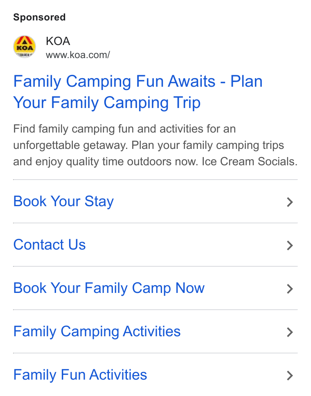Click the Sponsored label
The width and height of the screenshot is (311, 396).
(39, 17)
